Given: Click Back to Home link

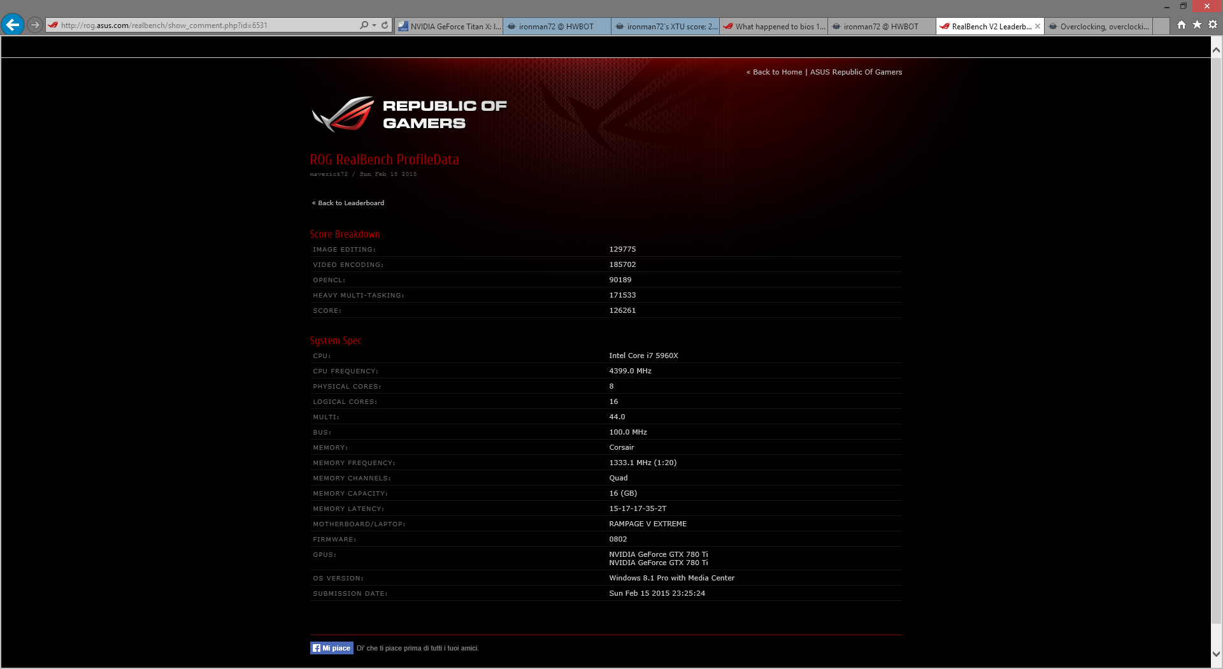Looking at the screenshot, I should tap(777, 72).
